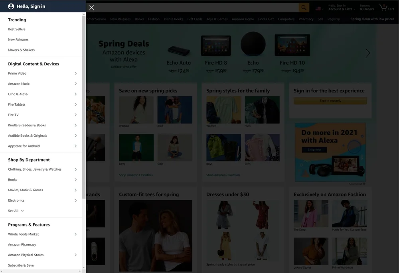Click Boys thumbnail under Spring styles for family
Image resolution: width=399 pixels, height=273 pixels.
click(223, 147)
